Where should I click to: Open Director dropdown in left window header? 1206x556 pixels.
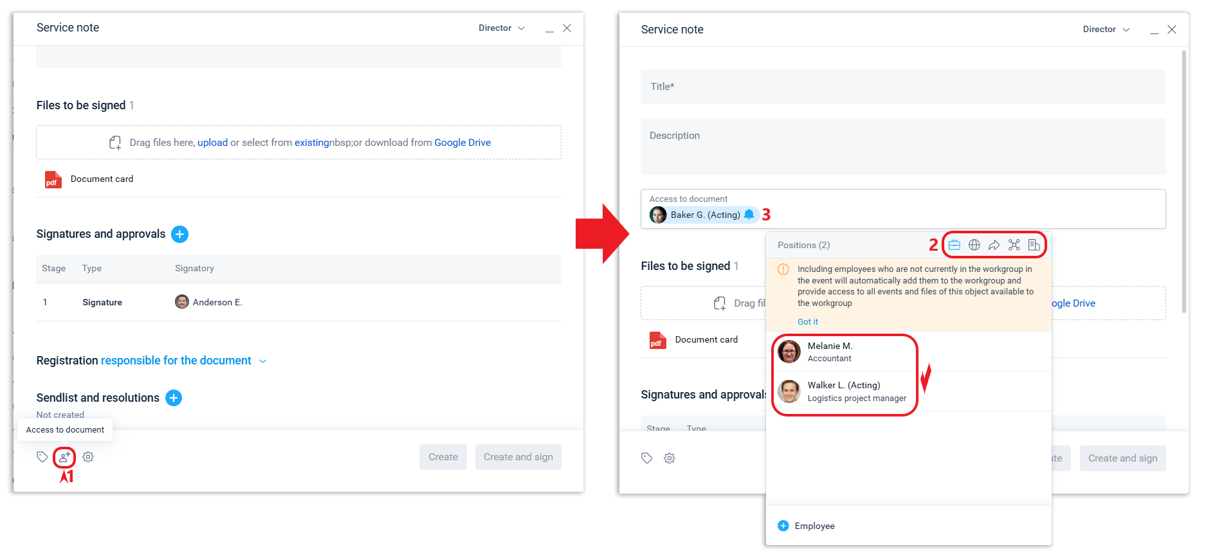502,28
